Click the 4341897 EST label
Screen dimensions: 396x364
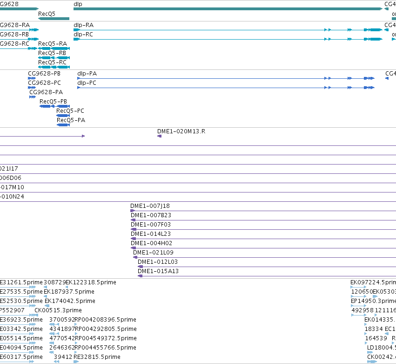(x=62, y=330)
